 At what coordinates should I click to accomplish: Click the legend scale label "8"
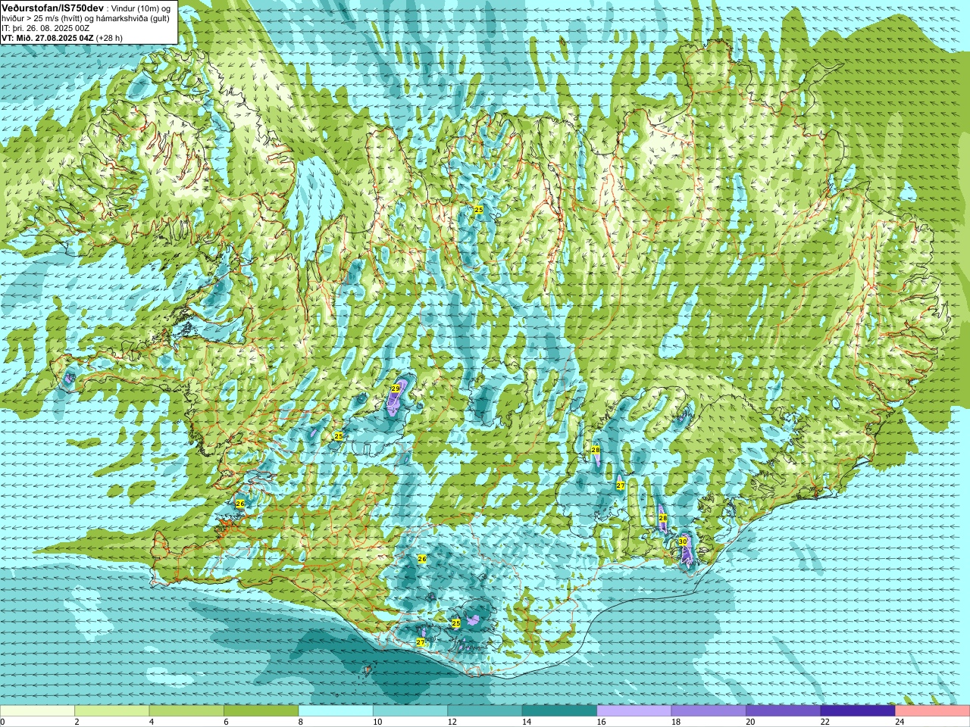coord(301,722)
